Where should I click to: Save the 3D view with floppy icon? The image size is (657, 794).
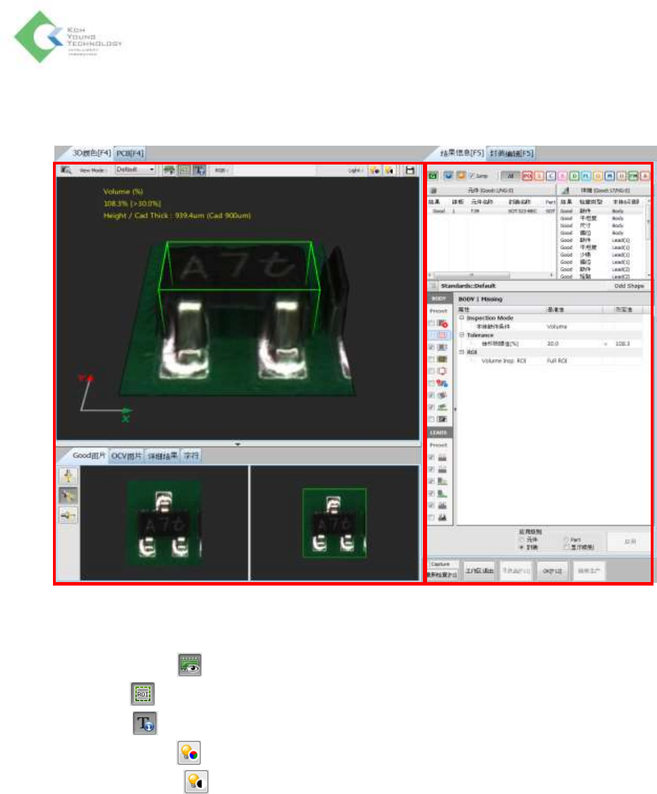tap(410, 171)
